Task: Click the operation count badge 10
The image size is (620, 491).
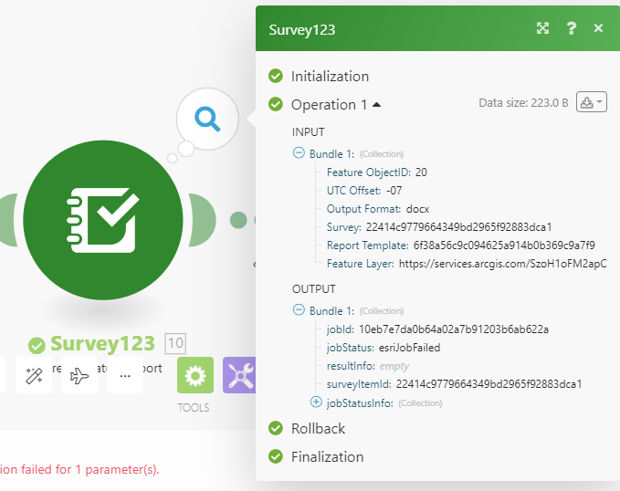Action: (x=175, y=343)
